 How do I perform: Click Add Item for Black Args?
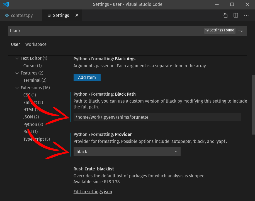click(87, 77)
